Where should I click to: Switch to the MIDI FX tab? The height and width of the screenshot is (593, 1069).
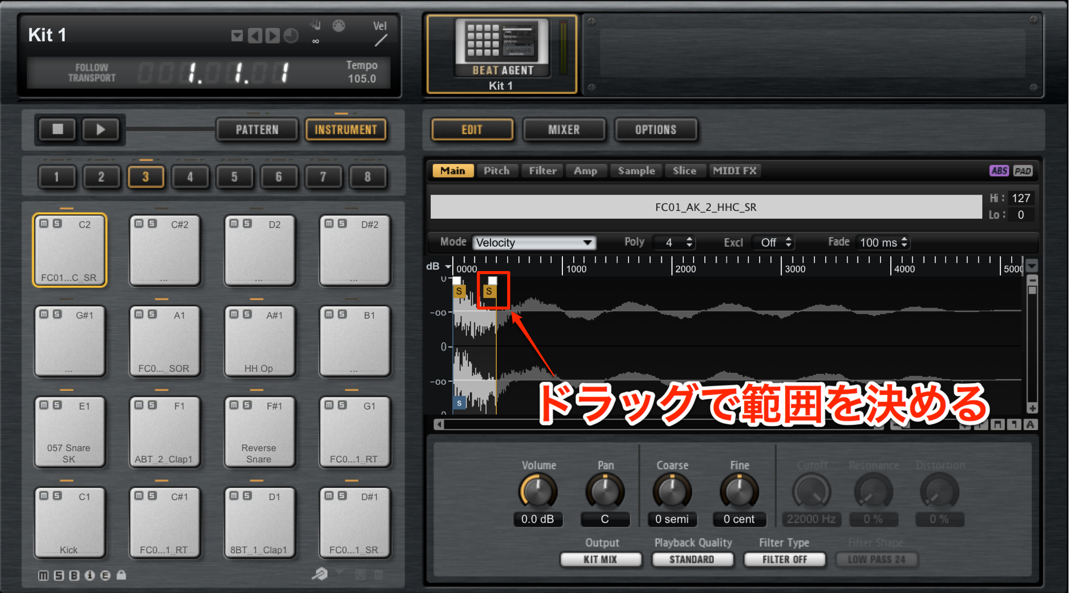(735, 171)
